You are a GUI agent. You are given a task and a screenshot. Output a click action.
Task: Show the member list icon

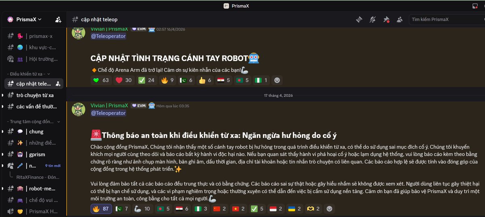click(400, 19)
